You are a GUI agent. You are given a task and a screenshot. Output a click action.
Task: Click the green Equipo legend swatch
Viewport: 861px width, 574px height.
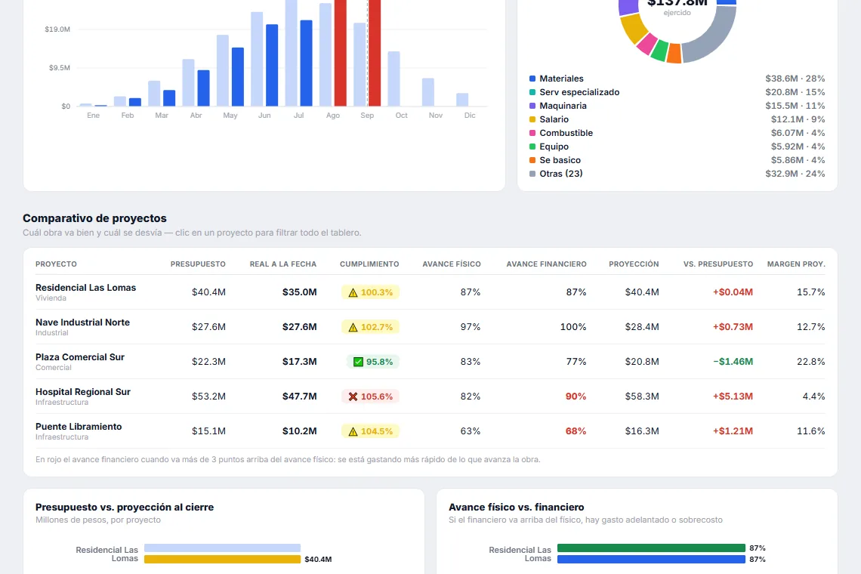(x=532, y=147)
